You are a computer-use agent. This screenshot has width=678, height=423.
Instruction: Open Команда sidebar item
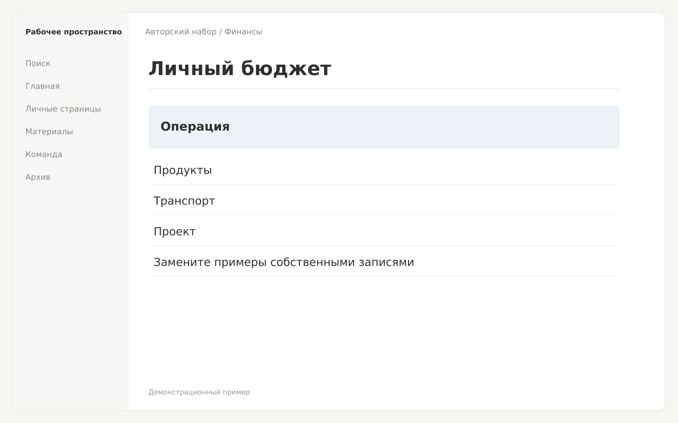(44, 154)
